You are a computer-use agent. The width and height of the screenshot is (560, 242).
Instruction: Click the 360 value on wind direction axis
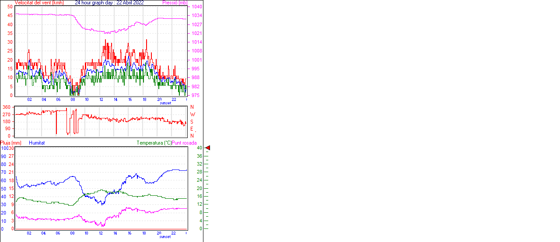pyautogui.click(x=7, y=107)
